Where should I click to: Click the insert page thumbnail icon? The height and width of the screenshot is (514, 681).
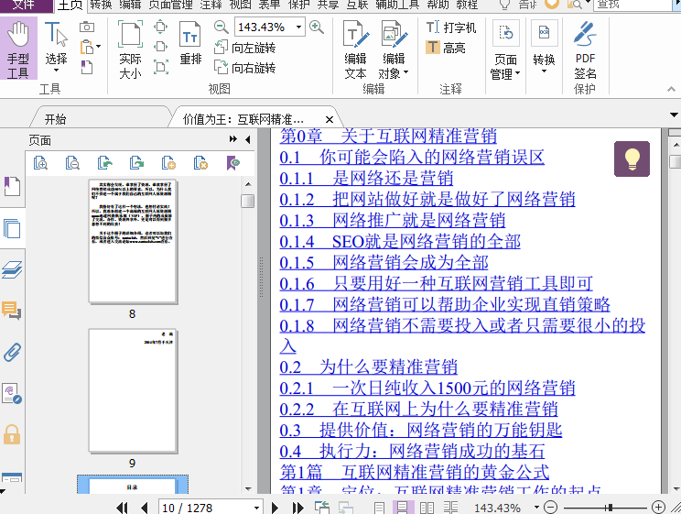(168, 163)
